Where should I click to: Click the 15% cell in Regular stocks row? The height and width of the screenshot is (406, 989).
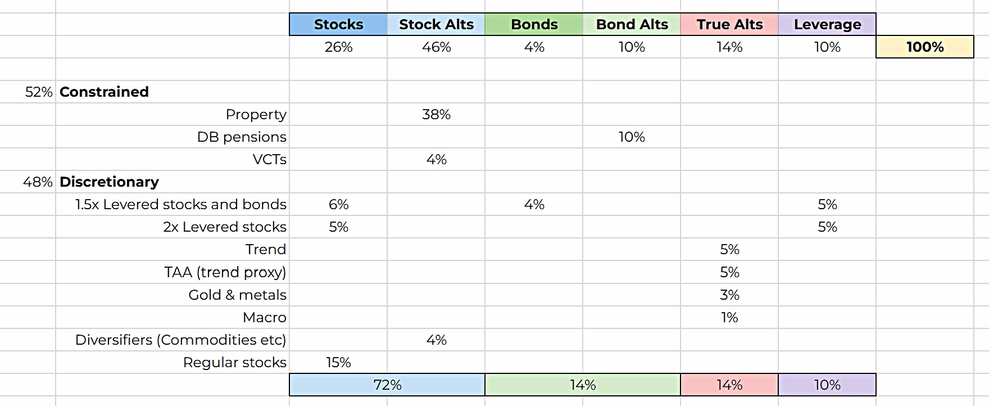pos(338,362)
